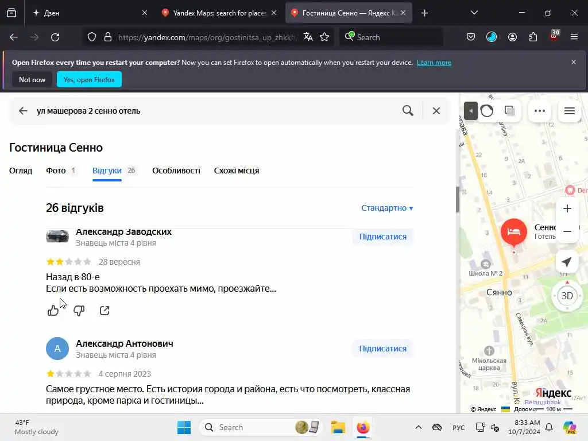
Task: Click the browser back arrow
Action: point(14,37)
